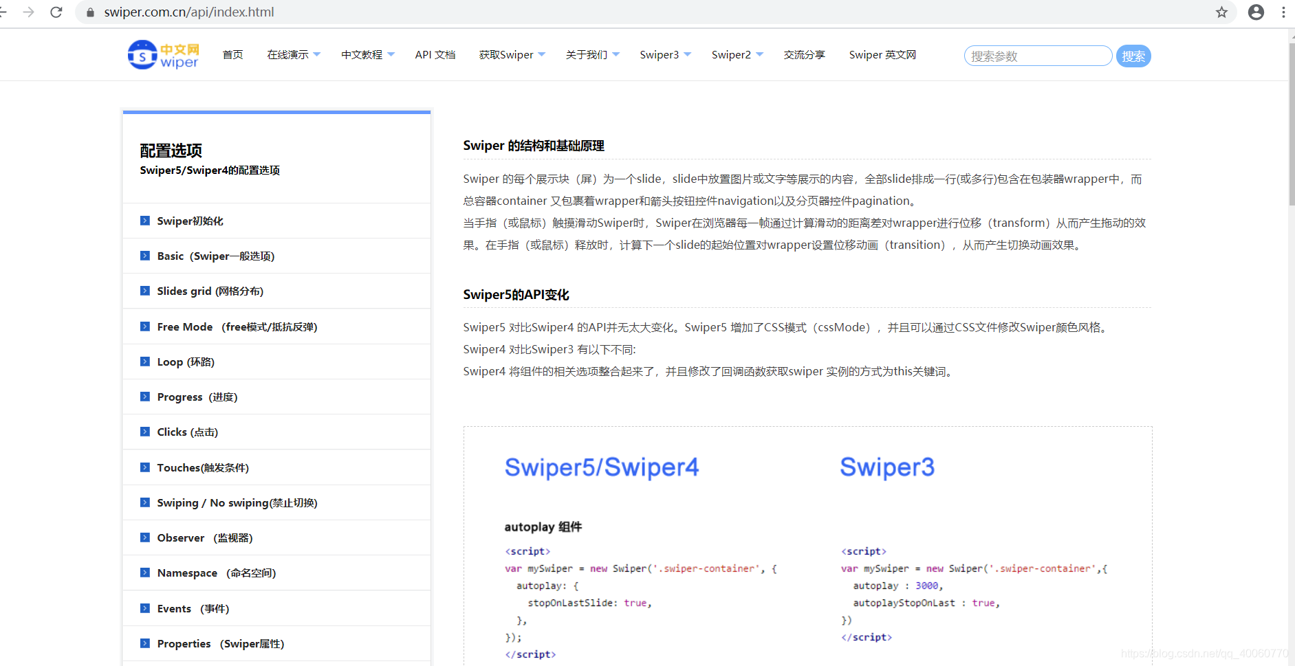This screenshot has width=1295, height=666.
Task: Click the browser address bar URL
Action: 189,12
